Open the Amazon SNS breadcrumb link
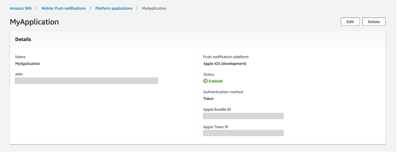Viewport: 397px width, 152px height. (x=21, y=9)
